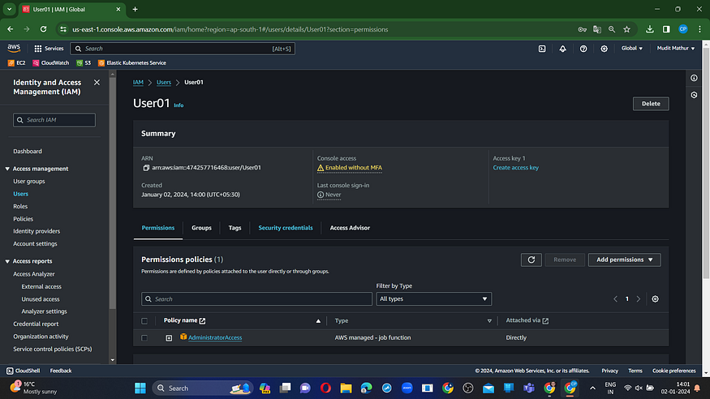Image resolution: width=710 pixels, height=399 pixels.
Task: Open the support help question-mark icon
Action: tap(583, 49)
